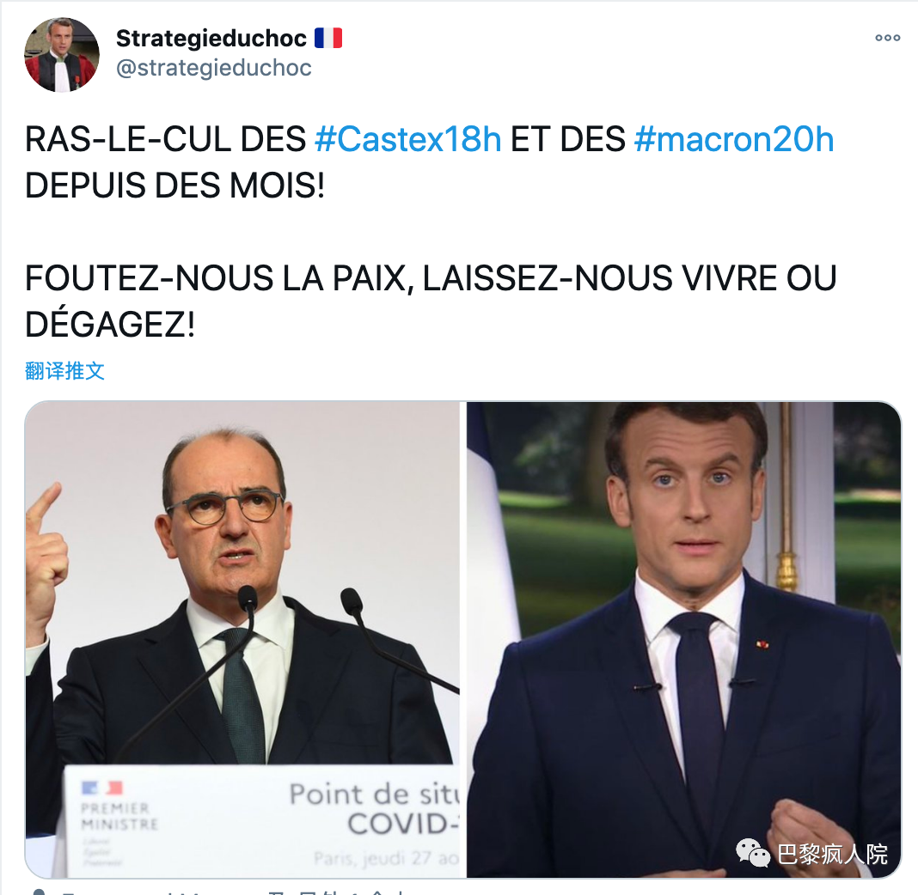
Task: Open the Strategieduchoc profile avatar
Action: 62,54
